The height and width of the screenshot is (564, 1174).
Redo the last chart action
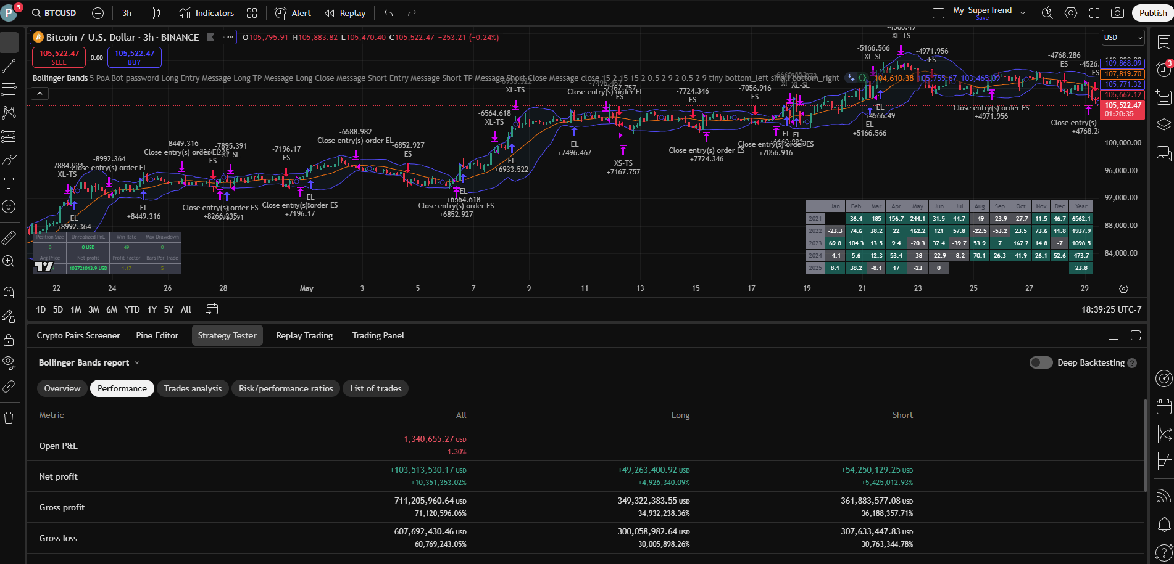412,13
